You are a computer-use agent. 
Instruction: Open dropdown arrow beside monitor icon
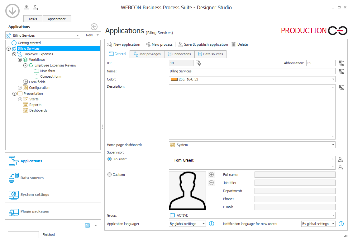[96, 226]
